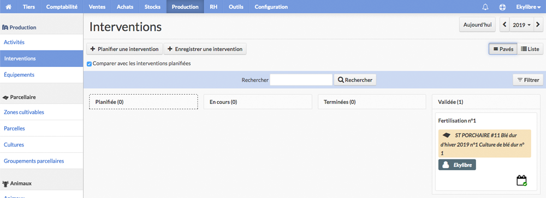Open the Ekylibre user menu
Viewport: 546px width, 198px height.
click(x=528, y=7)
